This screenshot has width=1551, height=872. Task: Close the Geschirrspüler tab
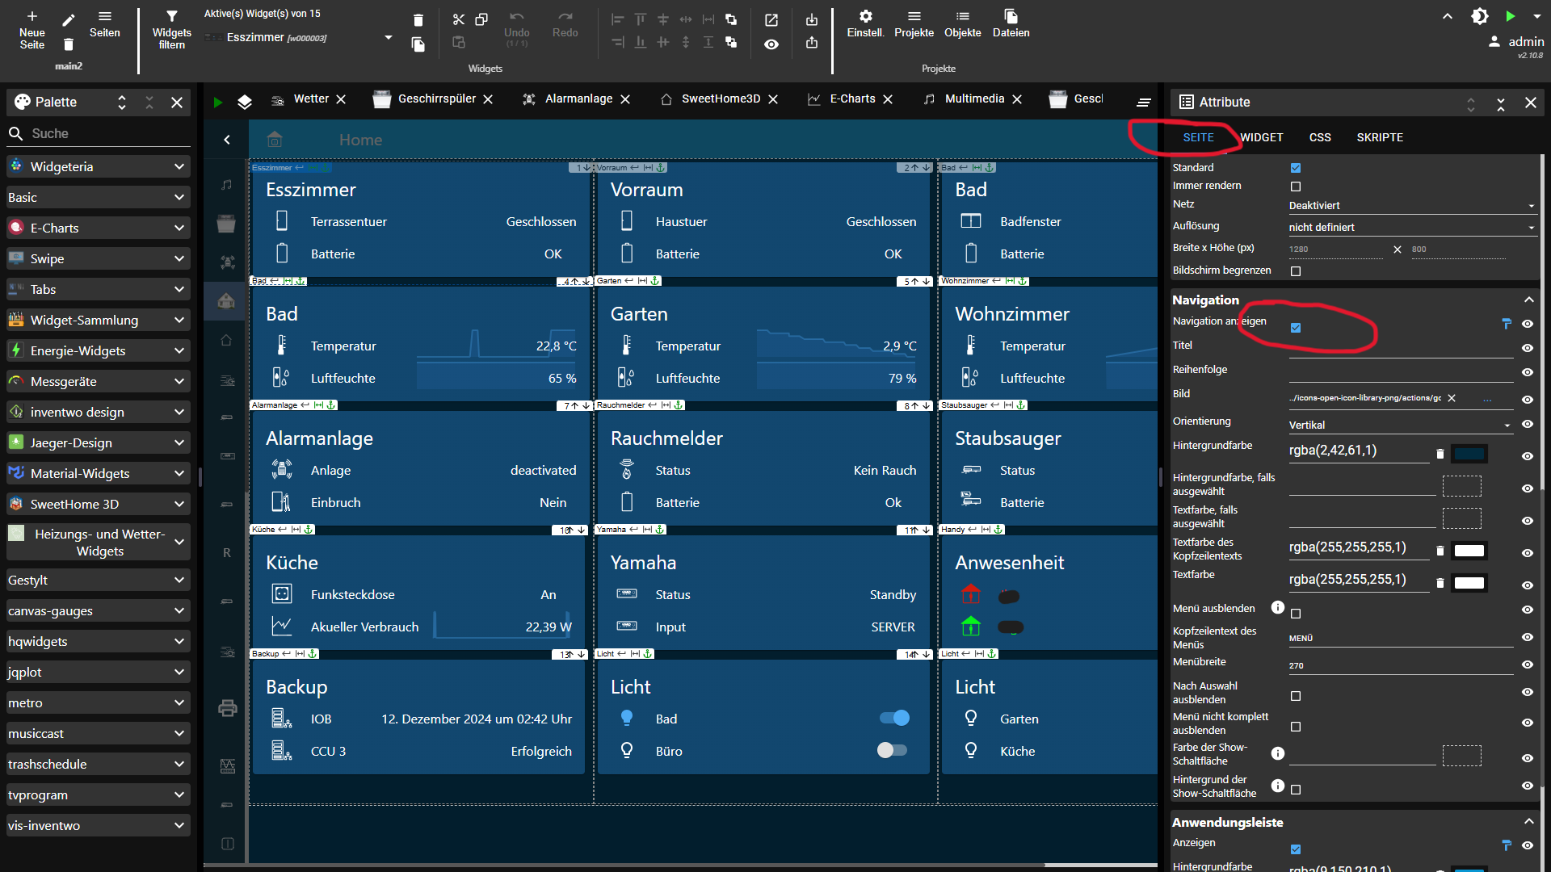(x=488, y=99)
